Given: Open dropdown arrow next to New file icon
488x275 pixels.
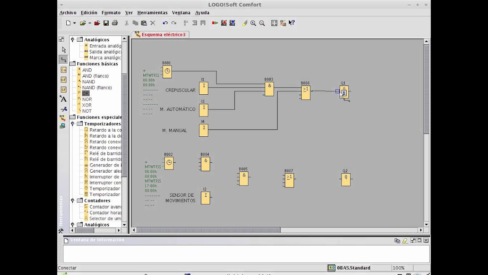Looking at the screenshot, I should 75,23.
